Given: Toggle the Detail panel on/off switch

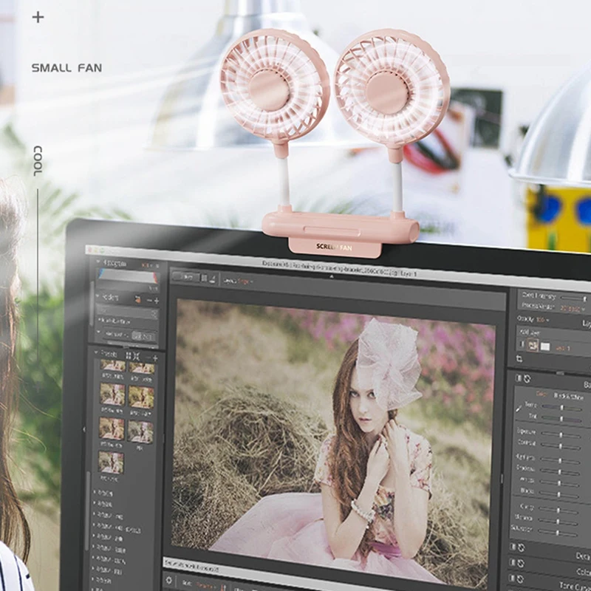Looking at the screenshot, I should (513, 547).
